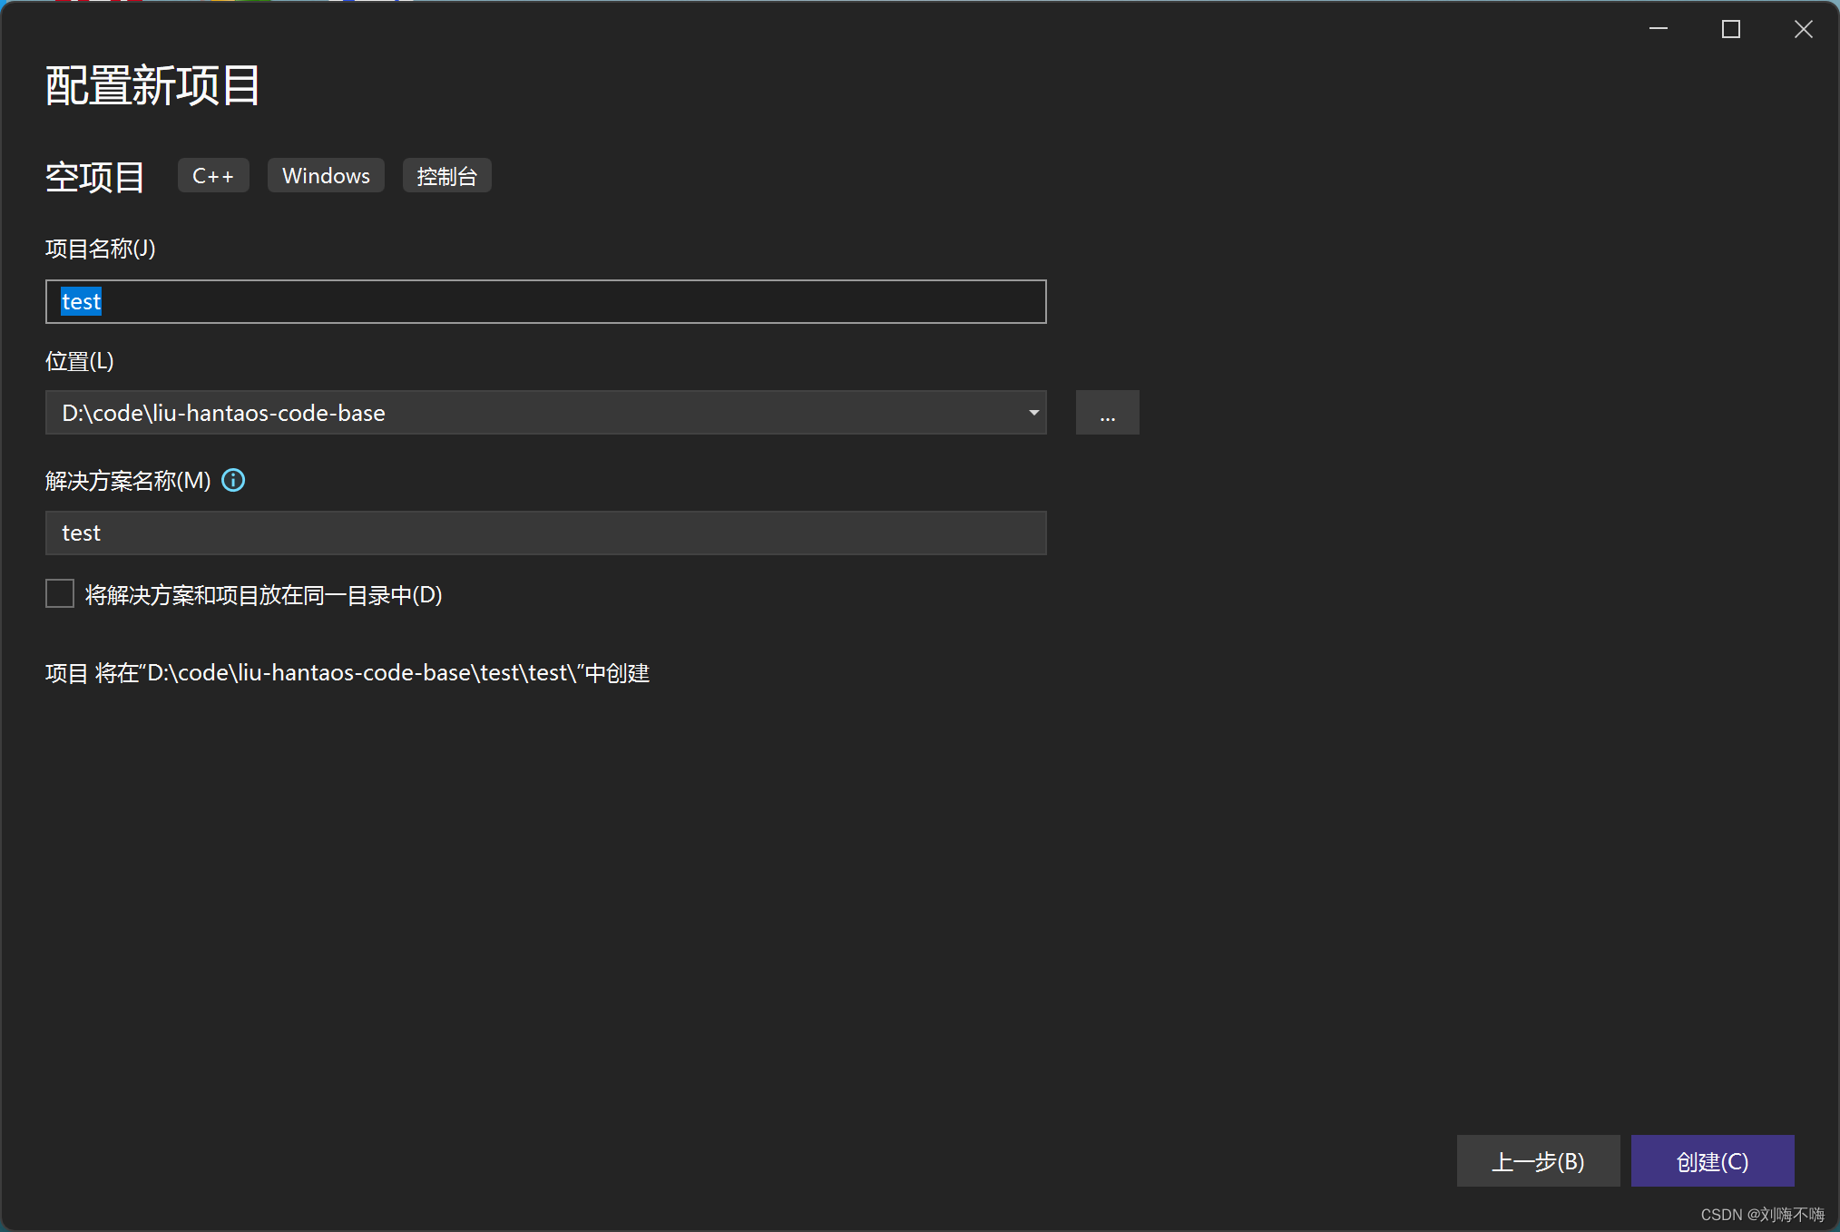
Task: Click the Windows platform tag
Action: click(326, 176)
